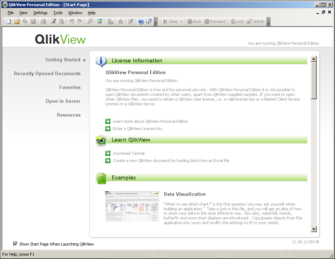This screenshot has height=259, width=335.
Task: Click the Reload Data icon
Action: point(25,21)
